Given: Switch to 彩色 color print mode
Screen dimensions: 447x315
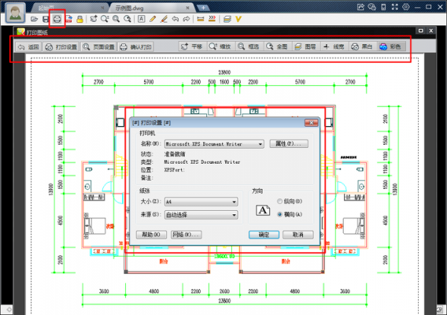Looking at the screenshot, I should tap(391, 46).
